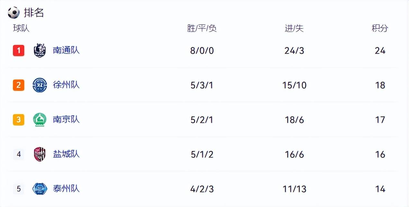The height and width of the screenshot is (207, 409).
Task: Click the 进/失 column header
Action: point(294,28)
